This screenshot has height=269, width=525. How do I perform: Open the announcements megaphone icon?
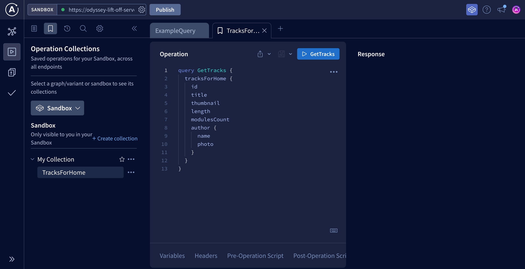pyautogui.click(x=501, y=10)
